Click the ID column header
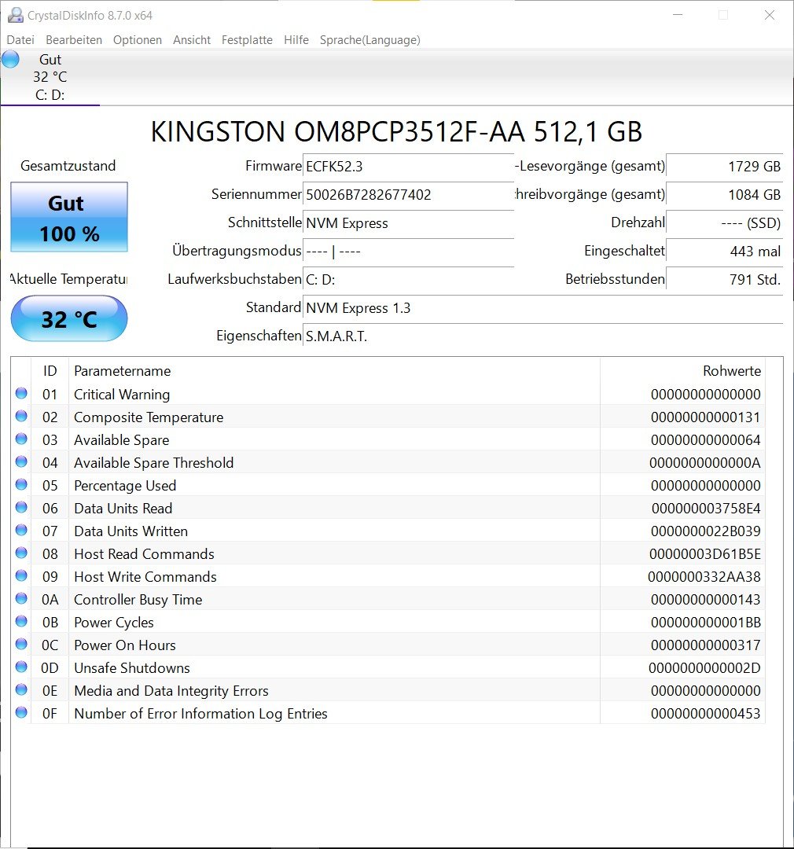 point(50,371)
